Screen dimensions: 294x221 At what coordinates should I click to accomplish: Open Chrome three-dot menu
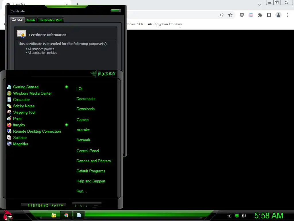(288, 15)
